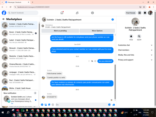The height and width of the screenshot is (117, 156).
Task: Click the chat messages scrollbar
Action: click(115, 82)
